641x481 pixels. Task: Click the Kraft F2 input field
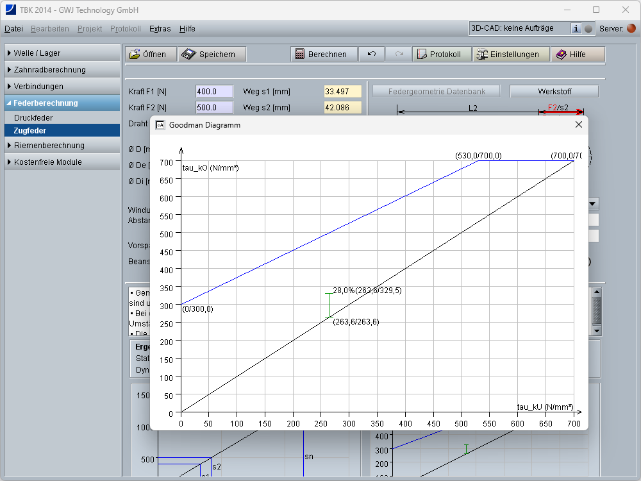coord(215,108)
